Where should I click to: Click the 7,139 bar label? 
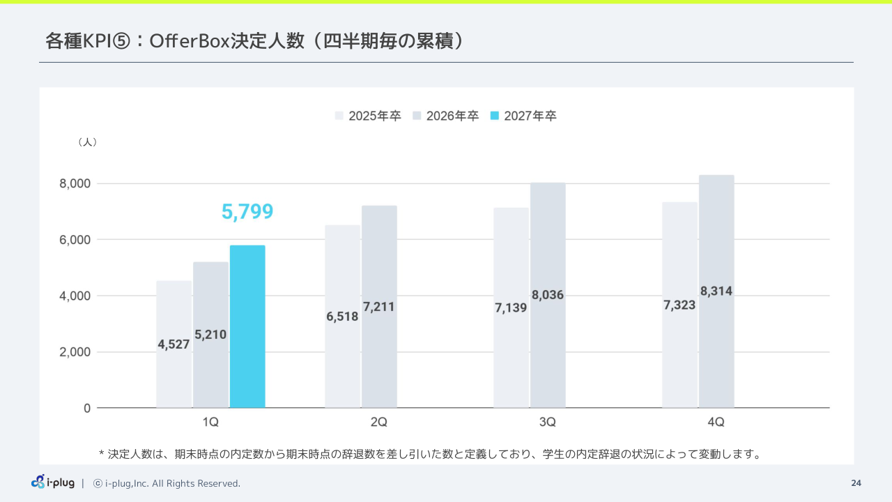(511, 307)
